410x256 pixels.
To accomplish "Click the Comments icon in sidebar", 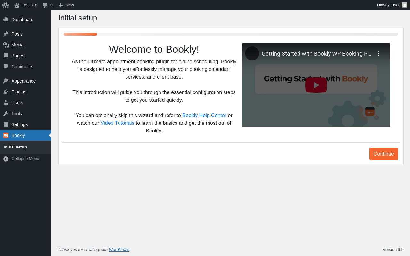I will 6,67.
